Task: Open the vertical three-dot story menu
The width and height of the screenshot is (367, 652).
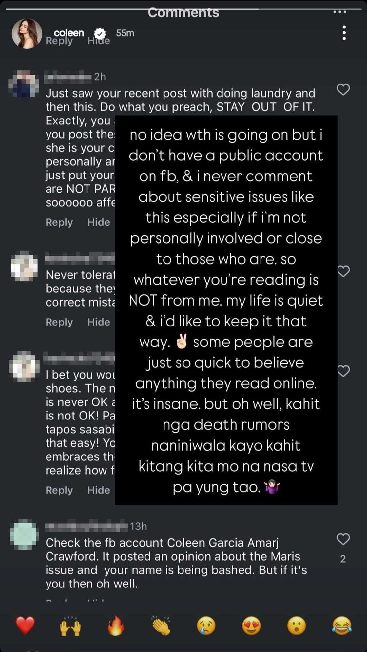Action: tap(344, 33)
